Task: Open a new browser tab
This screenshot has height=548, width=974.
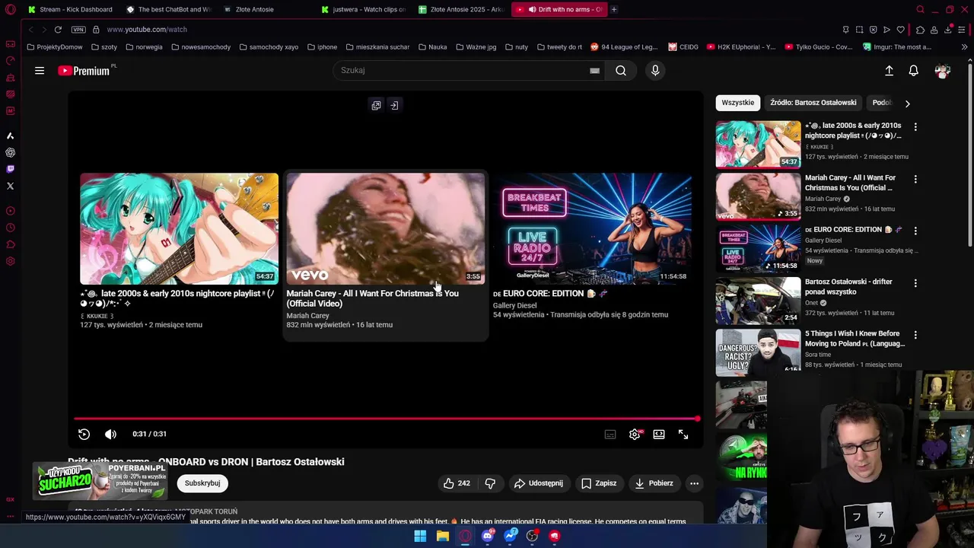Action: (x=614, y=9)
